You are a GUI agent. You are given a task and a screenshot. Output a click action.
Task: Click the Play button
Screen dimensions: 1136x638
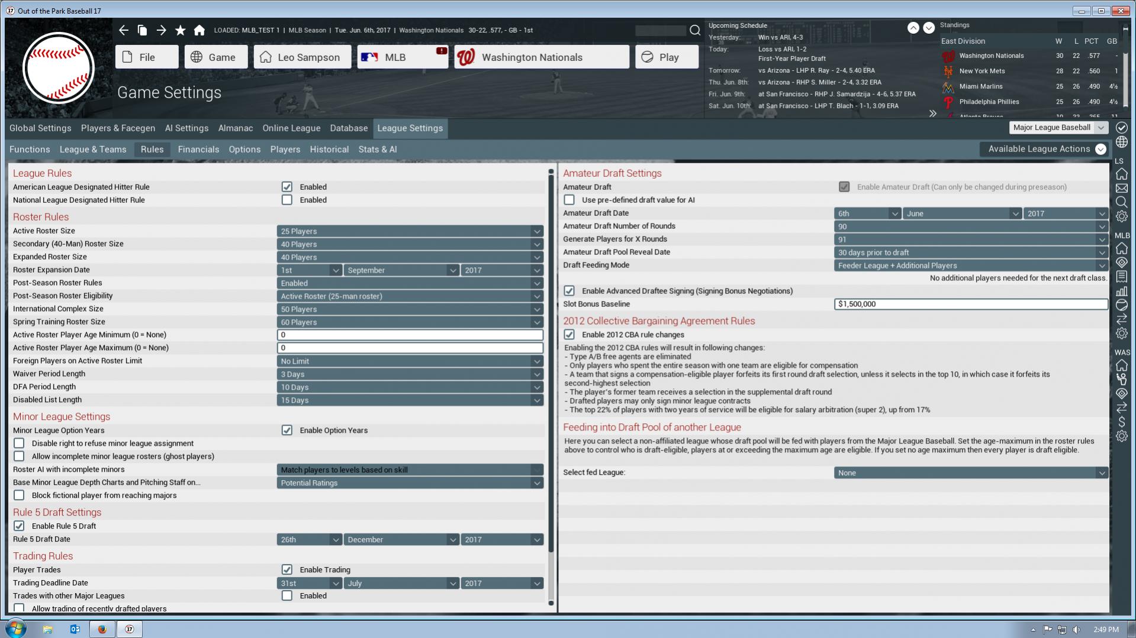click(667, 57)
